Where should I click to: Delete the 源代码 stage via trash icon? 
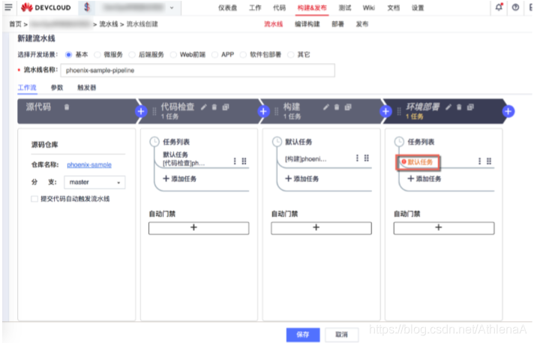(x=67, y=107)
